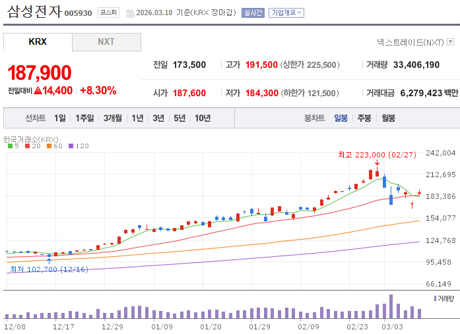
Task: Open the 기업개요 dropdown
Action: 286,13
